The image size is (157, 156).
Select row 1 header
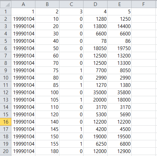(6, 12)
